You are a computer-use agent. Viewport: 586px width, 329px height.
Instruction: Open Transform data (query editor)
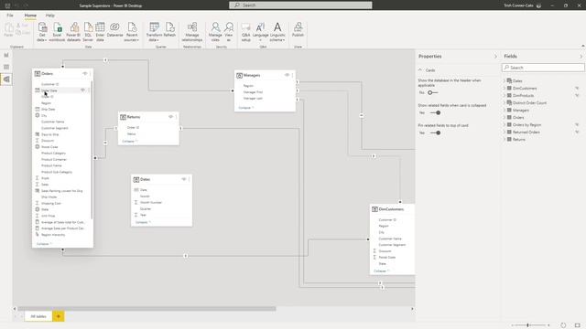[154, 32]
